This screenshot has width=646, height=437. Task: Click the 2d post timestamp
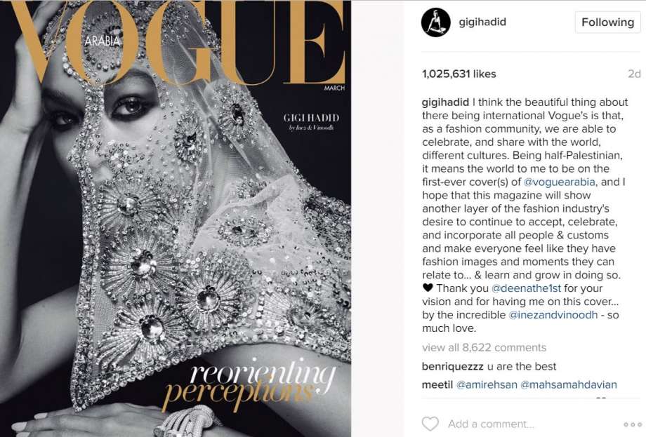tap(634, 74)
